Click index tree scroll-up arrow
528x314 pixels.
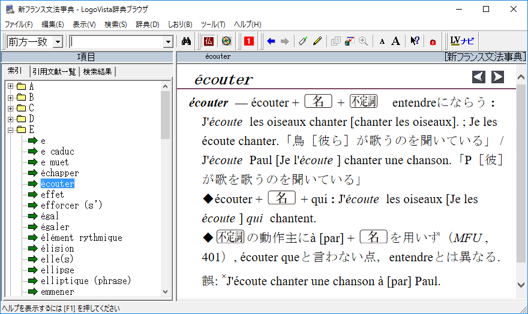pyautogui.click(x=165, y=86)
